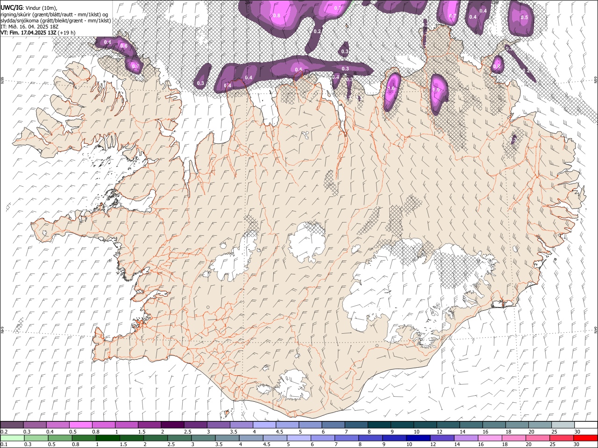598x448 pixels.
Task: Click the dark green swatch labeled 1 in the lower legend
Action: (108, 438)
